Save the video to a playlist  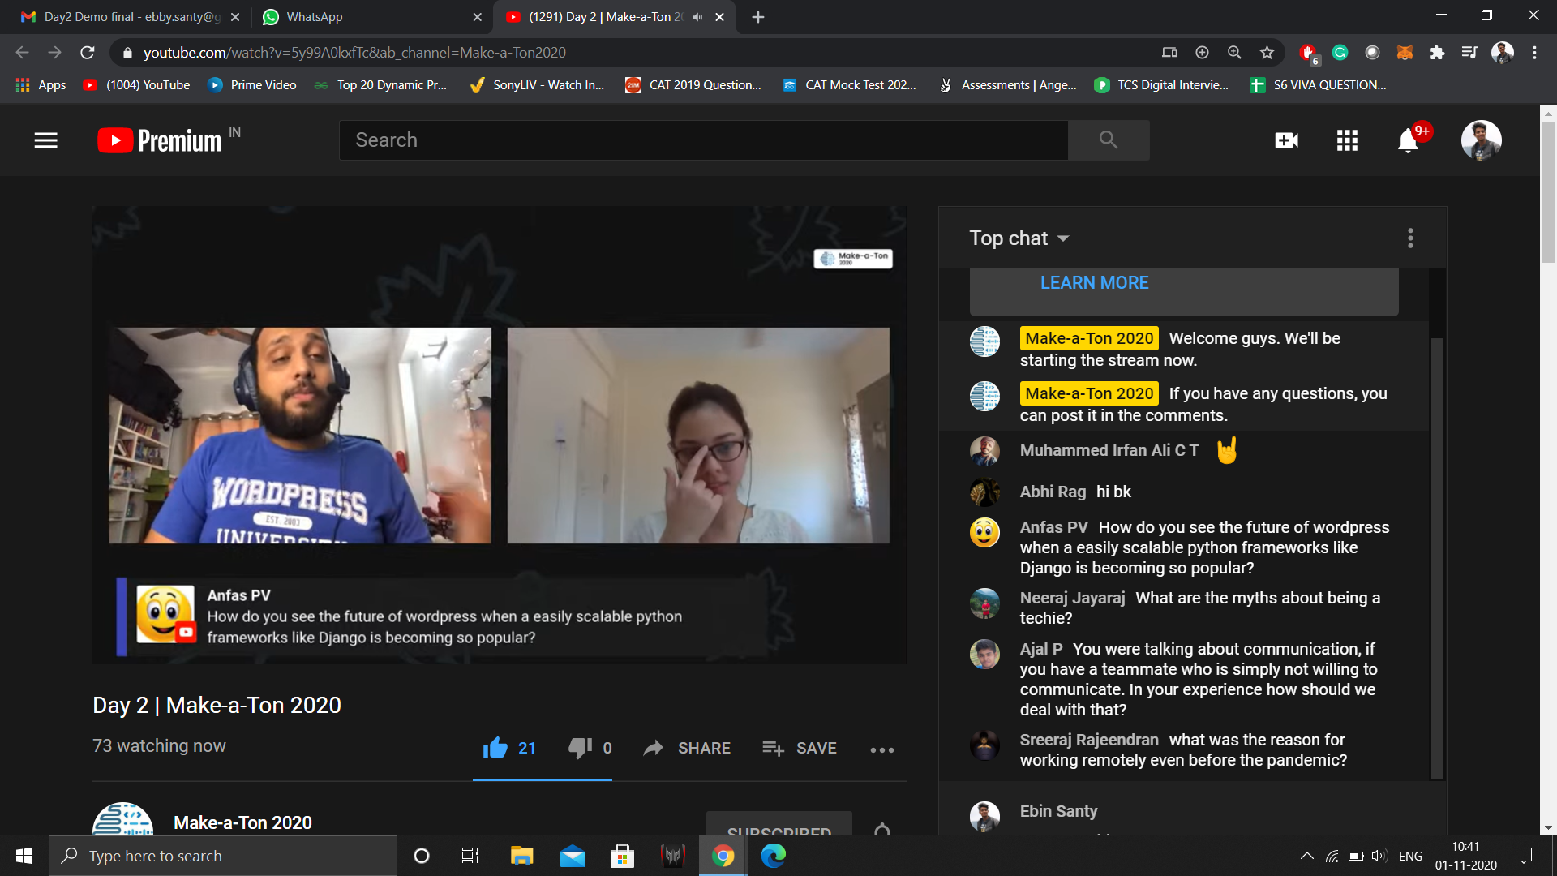[800, 748]
